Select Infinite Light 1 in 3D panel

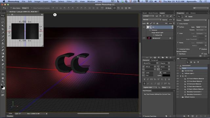pos(189,73)
